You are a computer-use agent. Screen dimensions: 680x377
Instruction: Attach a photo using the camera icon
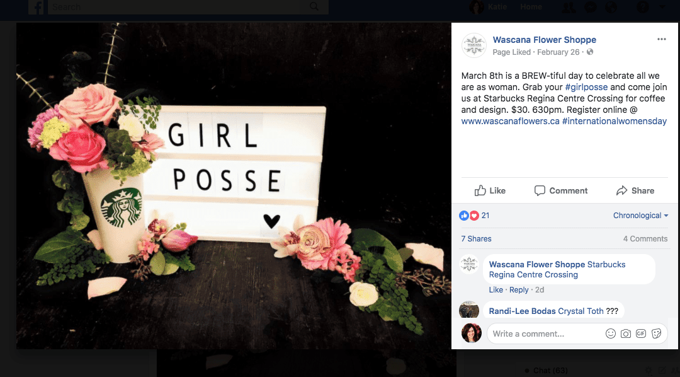(625, 333)
